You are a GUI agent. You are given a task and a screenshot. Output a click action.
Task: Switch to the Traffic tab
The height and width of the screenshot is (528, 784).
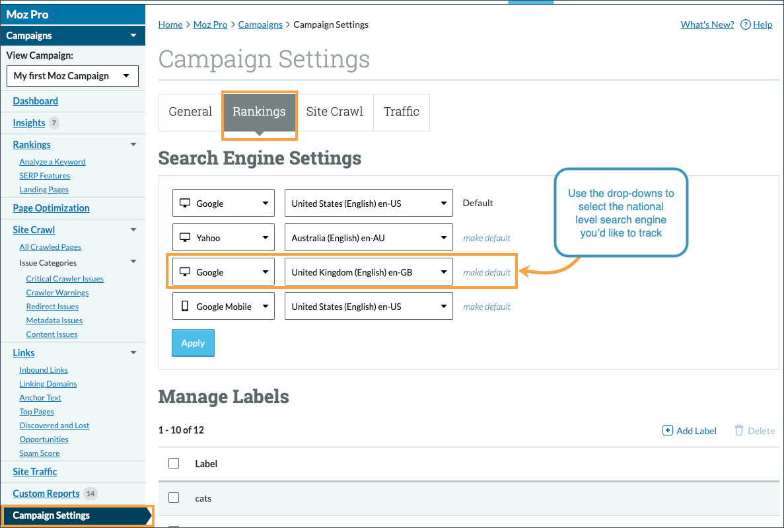(x=401, y=112)
